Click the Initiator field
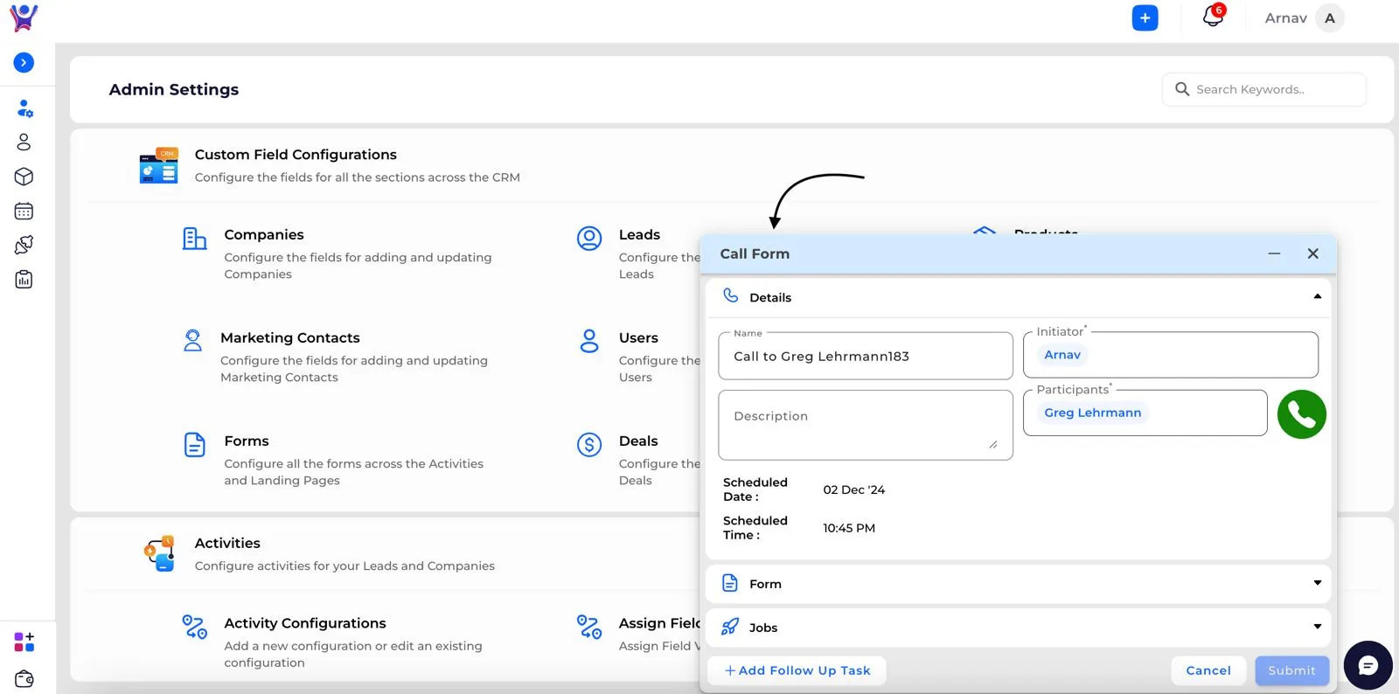 (x=1170, y=355)
